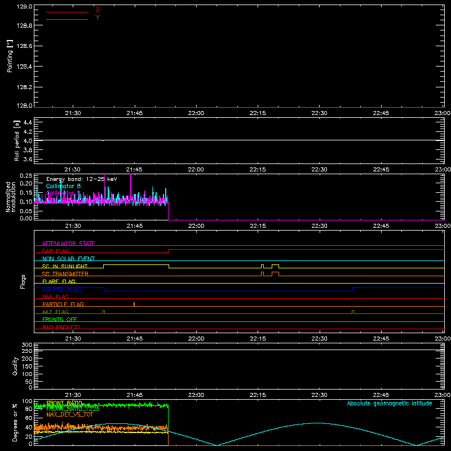Click the 22:30 tick label under Quality panel
The width and height of the screenshot is (451, 451).
click(319, 395)
